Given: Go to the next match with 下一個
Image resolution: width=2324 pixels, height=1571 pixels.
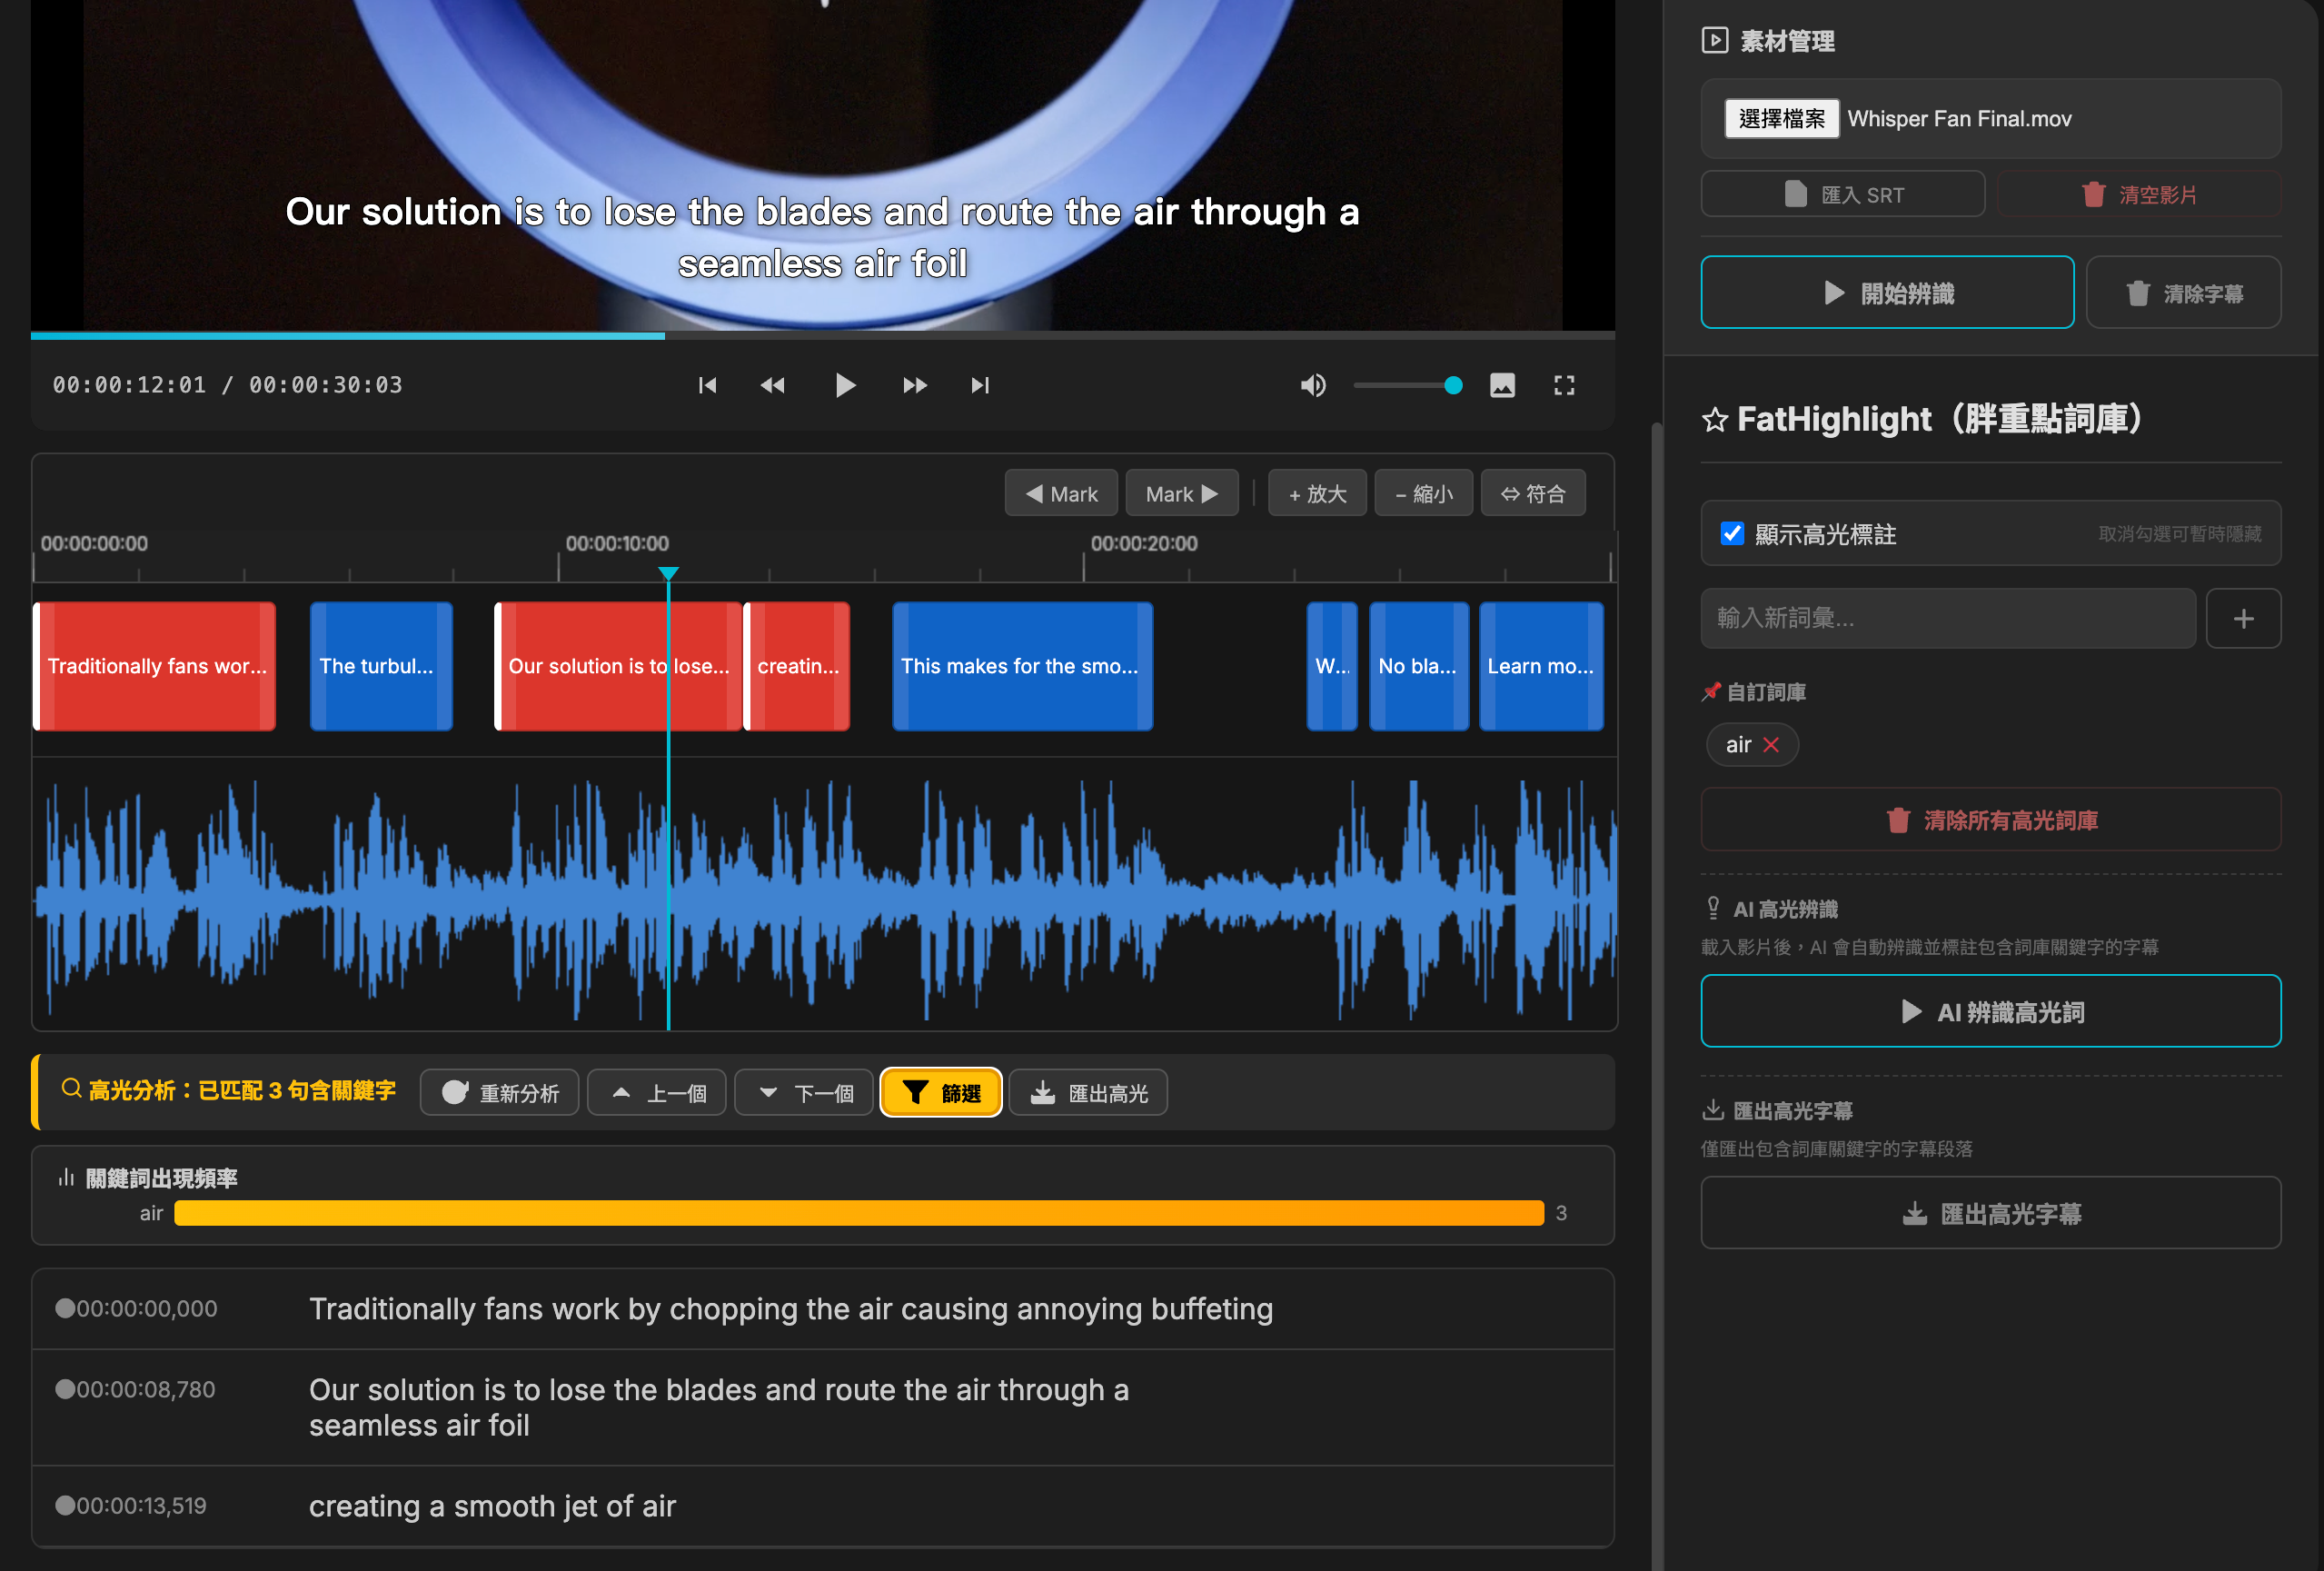Looking at the screenshot, I should [805, 1093].
